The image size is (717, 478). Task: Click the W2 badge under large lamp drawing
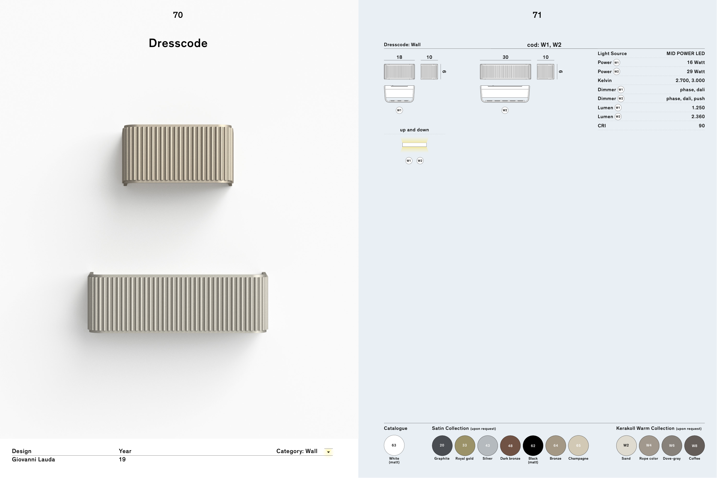tap(505, 110)
